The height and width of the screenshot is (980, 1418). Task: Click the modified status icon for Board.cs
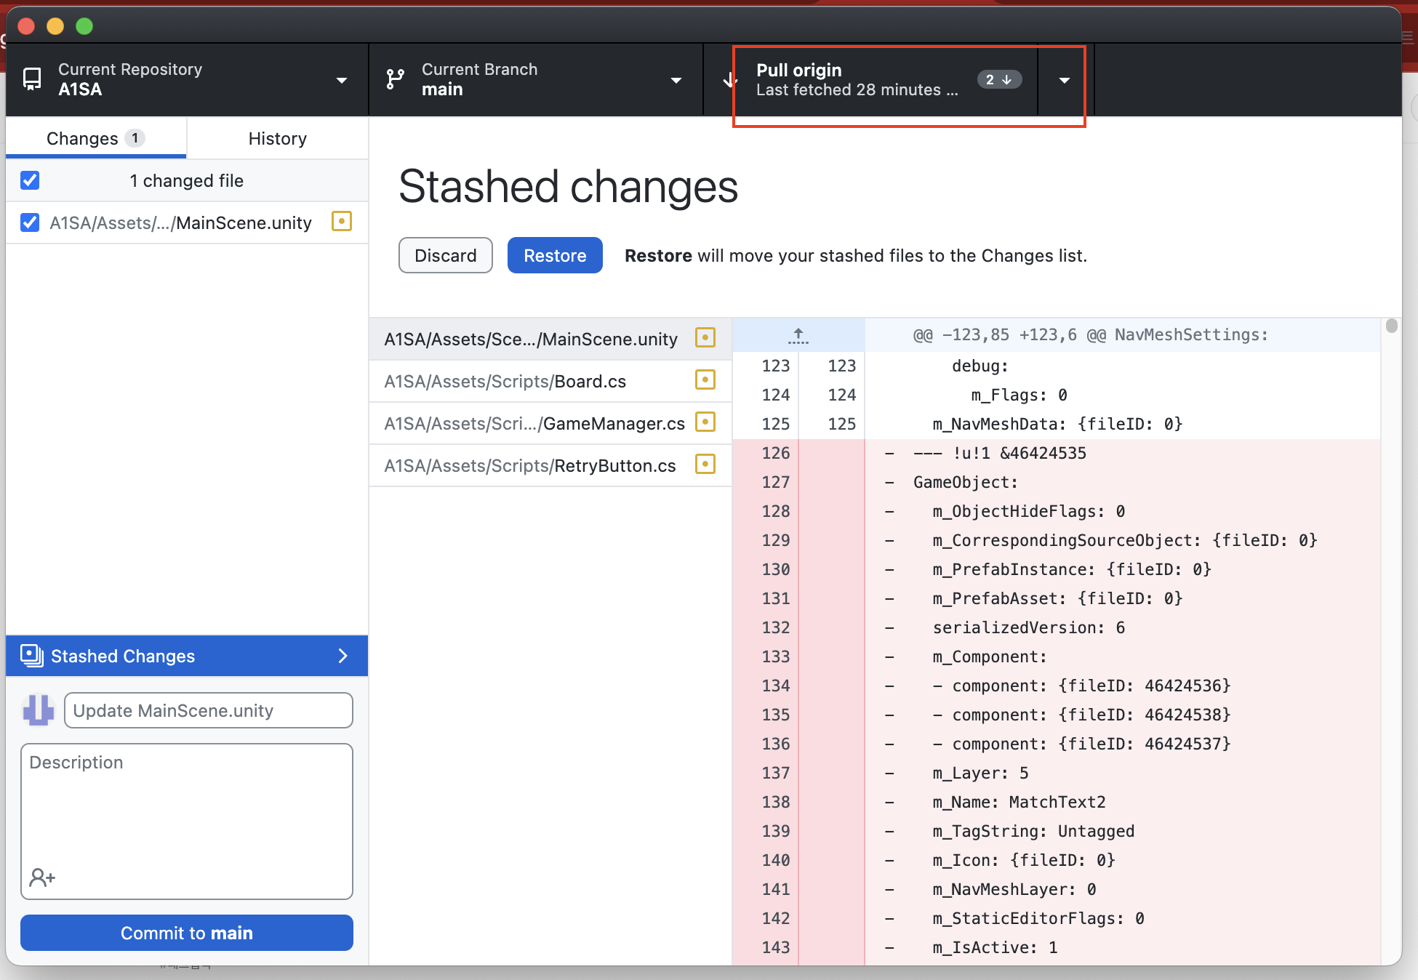click(x=705, y=379)
